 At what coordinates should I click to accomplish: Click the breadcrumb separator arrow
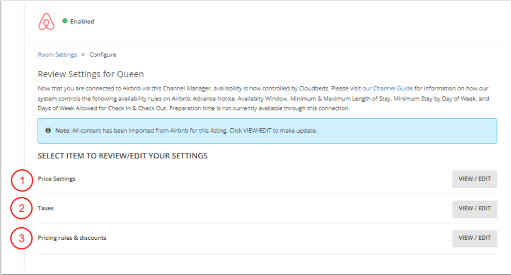(x=83, y=55)
